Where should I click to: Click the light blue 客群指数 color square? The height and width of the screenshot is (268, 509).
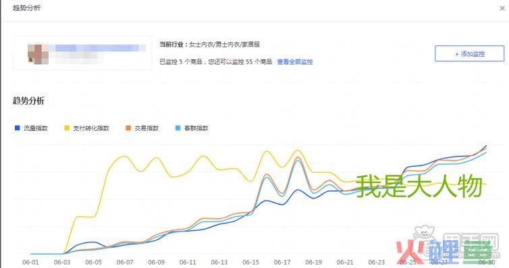tap(178, 128)
